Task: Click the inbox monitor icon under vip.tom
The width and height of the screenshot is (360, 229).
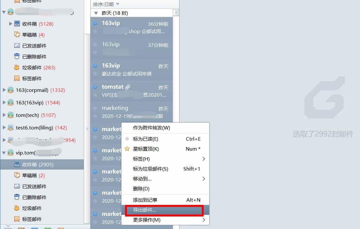Action: [x=17, y=164]
